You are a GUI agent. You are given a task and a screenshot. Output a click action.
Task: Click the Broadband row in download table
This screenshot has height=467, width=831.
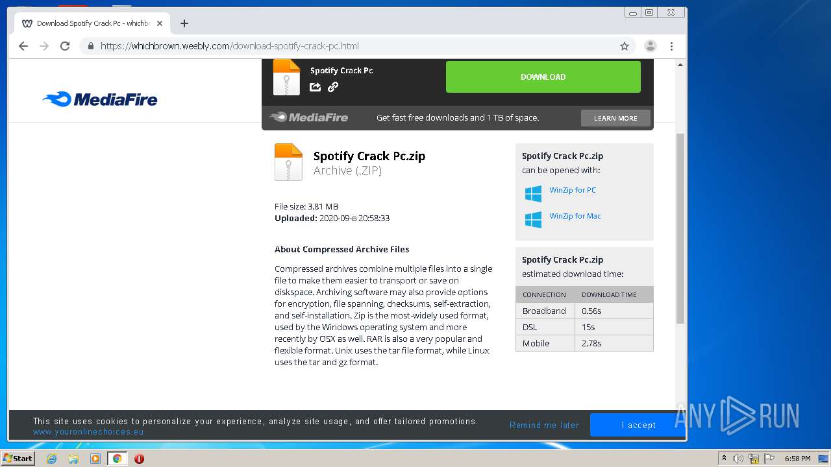point(584,311)
